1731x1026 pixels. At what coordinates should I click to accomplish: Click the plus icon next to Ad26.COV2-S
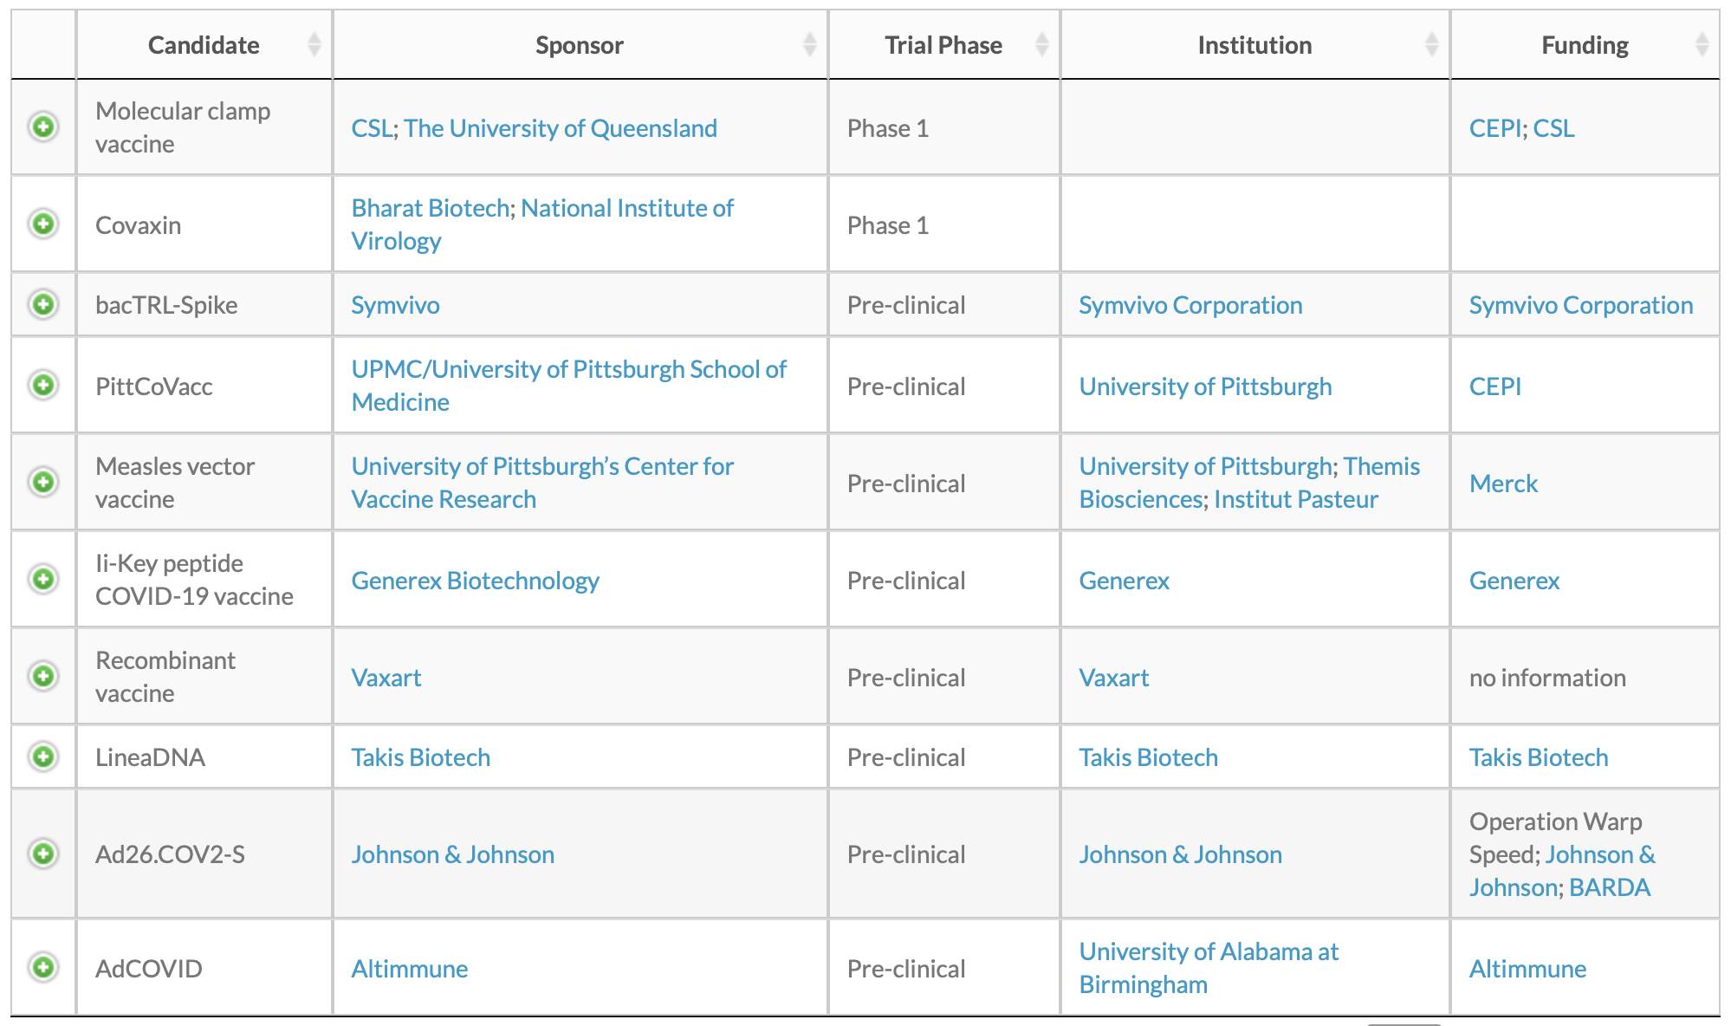(x=42, y=854)
